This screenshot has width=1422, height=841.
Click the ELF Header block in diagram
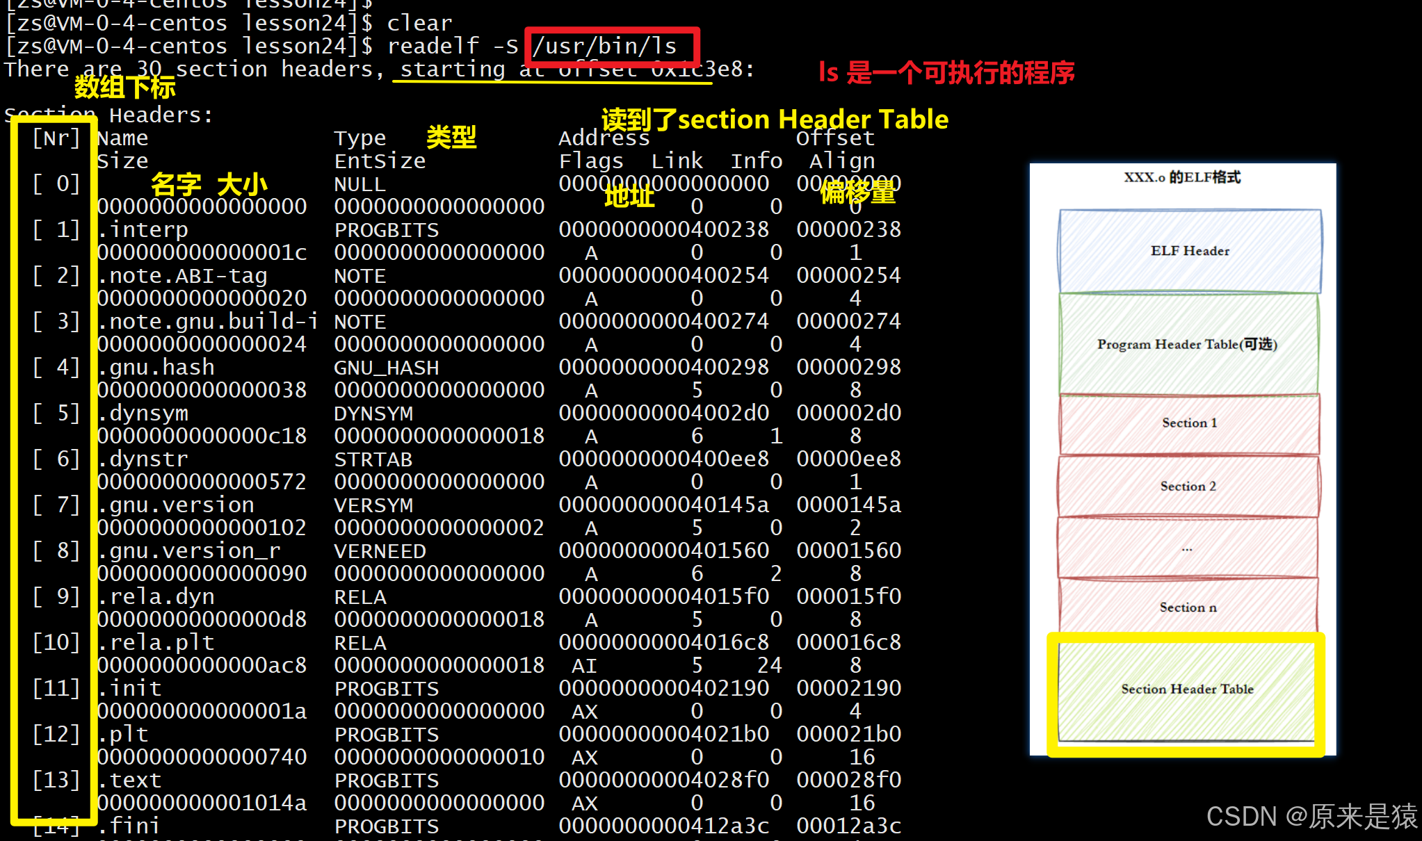pos(1189,251)
